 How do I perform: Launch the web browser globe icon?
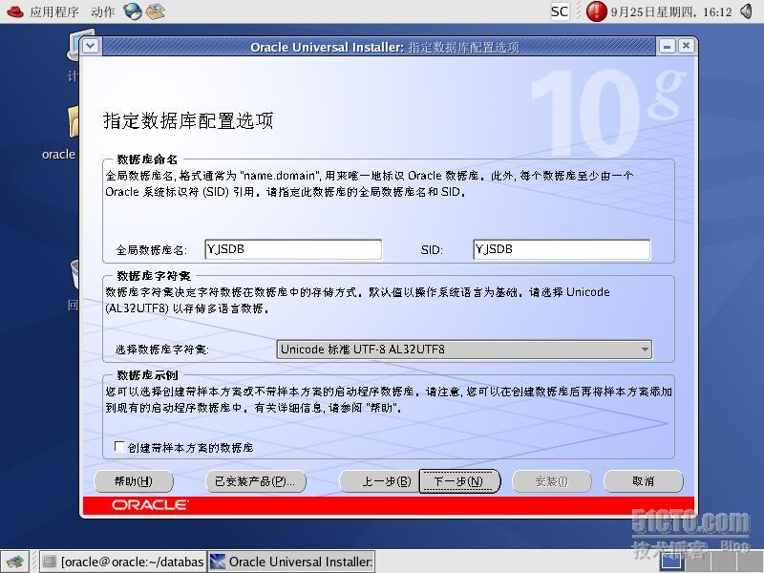[132, 11]
